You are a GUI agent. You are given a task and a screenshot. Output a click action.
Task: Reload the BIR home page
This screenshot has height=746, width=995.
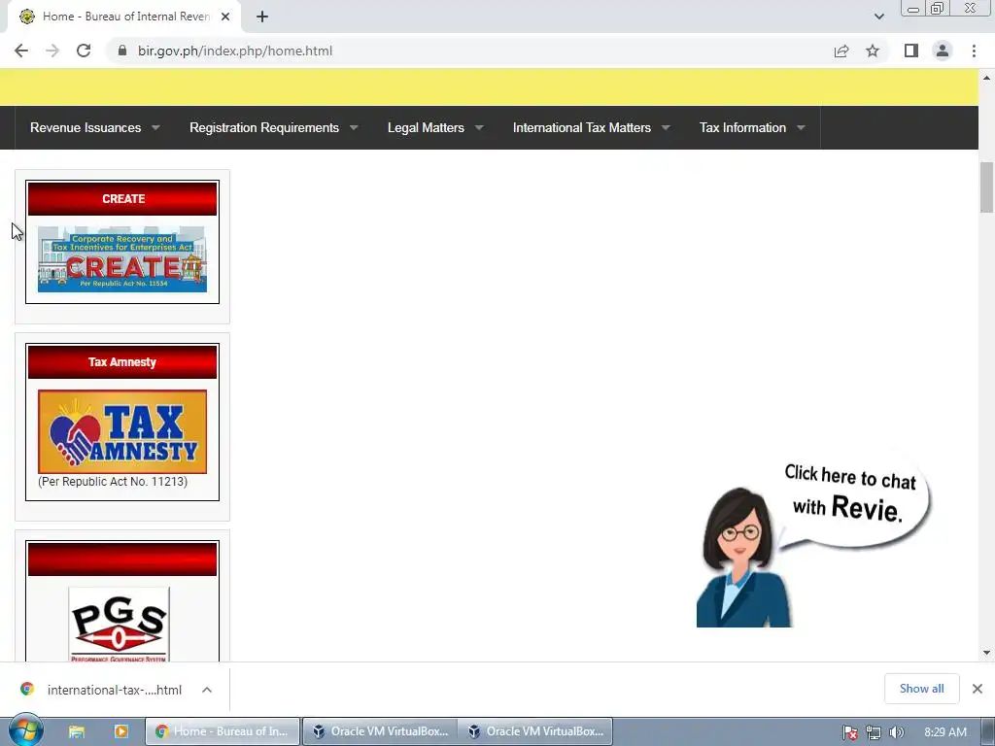[x=84, y=51]
